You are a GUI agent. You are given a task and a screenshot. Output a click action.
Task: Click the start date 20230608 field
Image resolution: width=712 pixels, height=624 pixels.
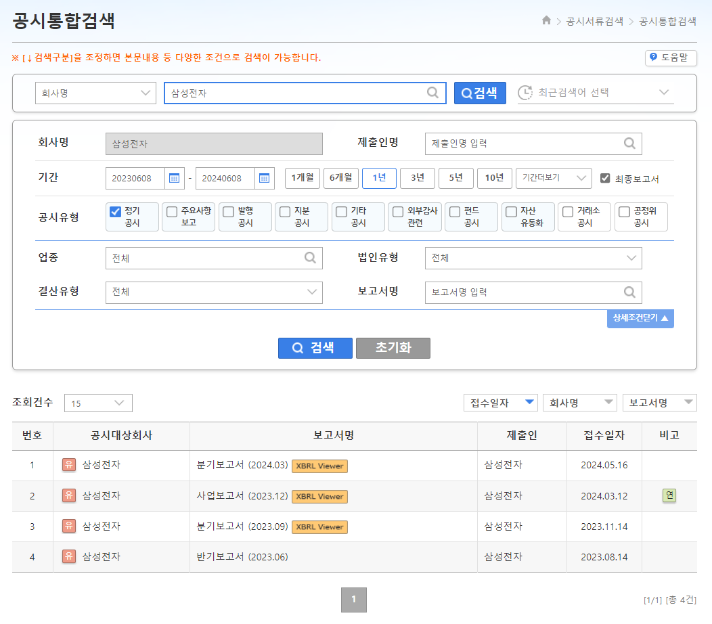coord(135,178)
